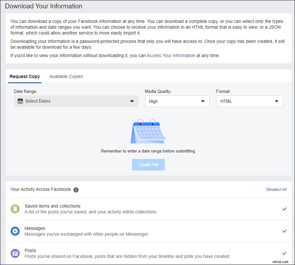Uncheck the Posts checkbox

[x=284, y=253]
